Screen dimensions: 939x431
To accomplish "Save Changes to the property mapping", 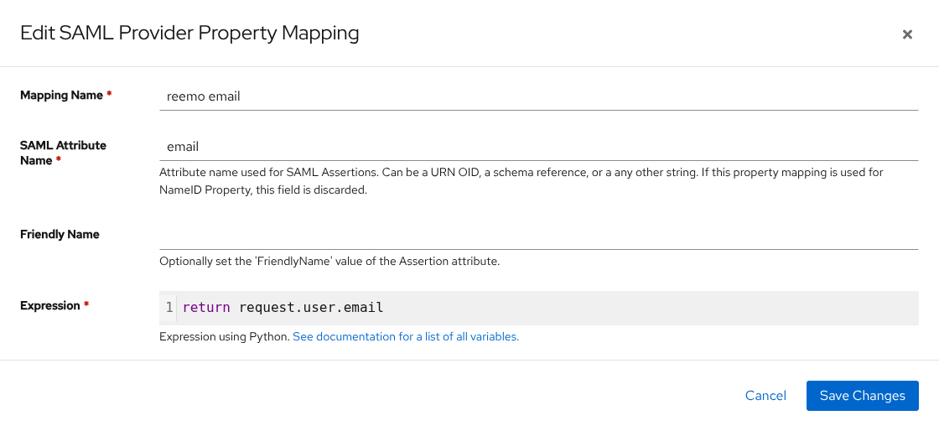I will coord(863,396).
